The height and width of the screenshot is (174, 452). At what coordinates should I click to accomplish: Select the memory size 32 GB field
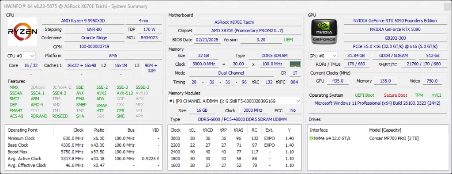point(203,56)
